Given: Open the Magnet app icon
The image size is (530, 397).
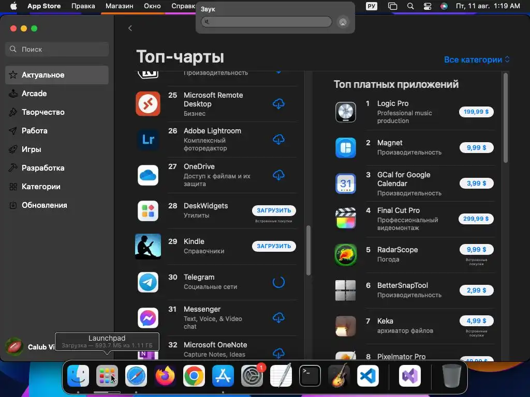Looking at the screenshot, I should click(x=345, y=147).
